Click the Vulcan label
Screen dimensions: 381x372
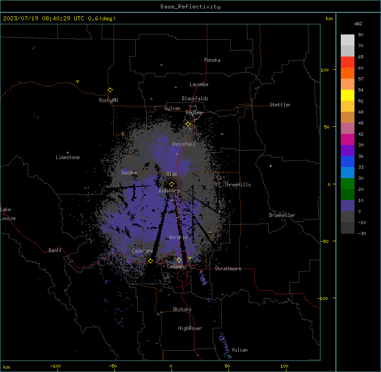240,350
